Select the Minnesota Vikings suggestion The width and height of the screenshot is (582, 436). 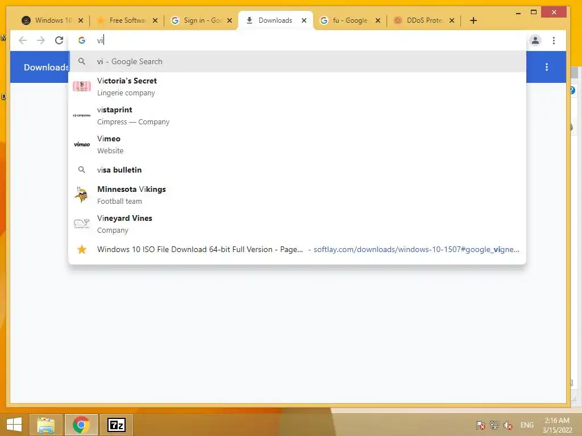tap(297, 195)
